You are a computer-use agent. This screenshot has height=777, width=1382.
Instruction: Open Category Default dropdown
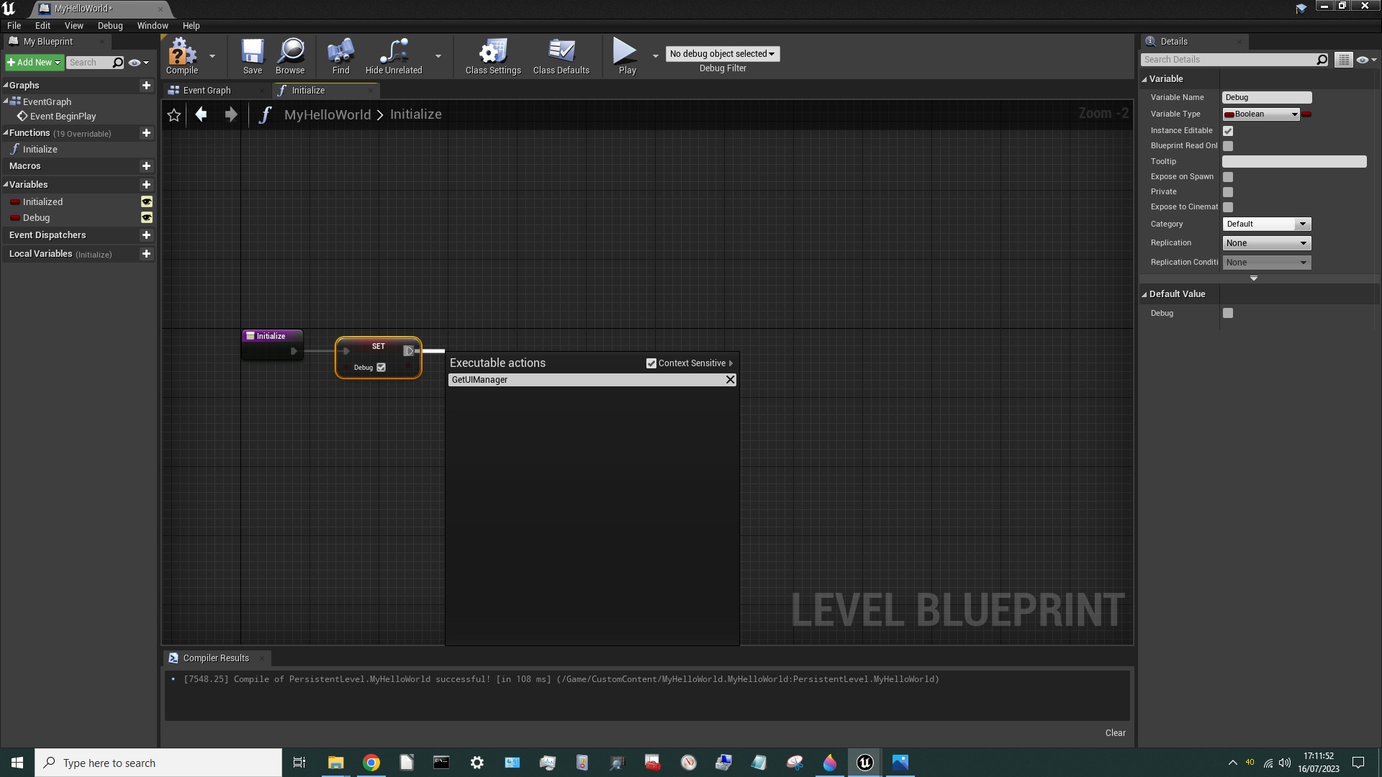click(x=1267, y=224)
